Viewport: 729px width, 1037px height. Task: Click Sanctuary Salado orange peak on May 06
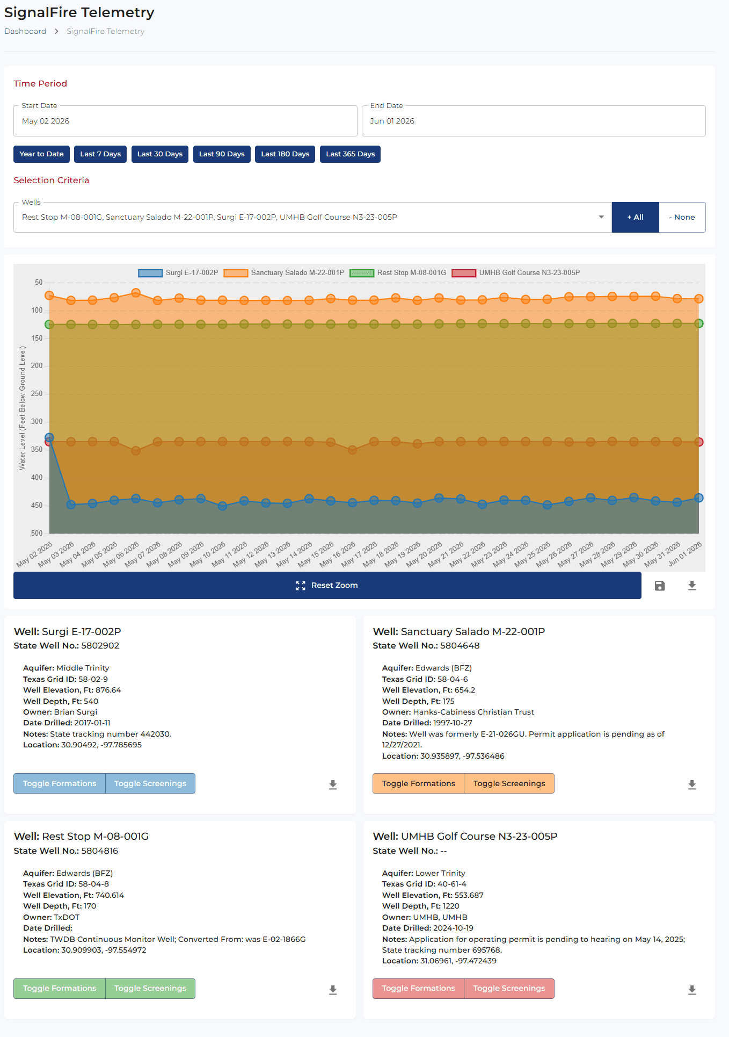(x=136, y=293)
